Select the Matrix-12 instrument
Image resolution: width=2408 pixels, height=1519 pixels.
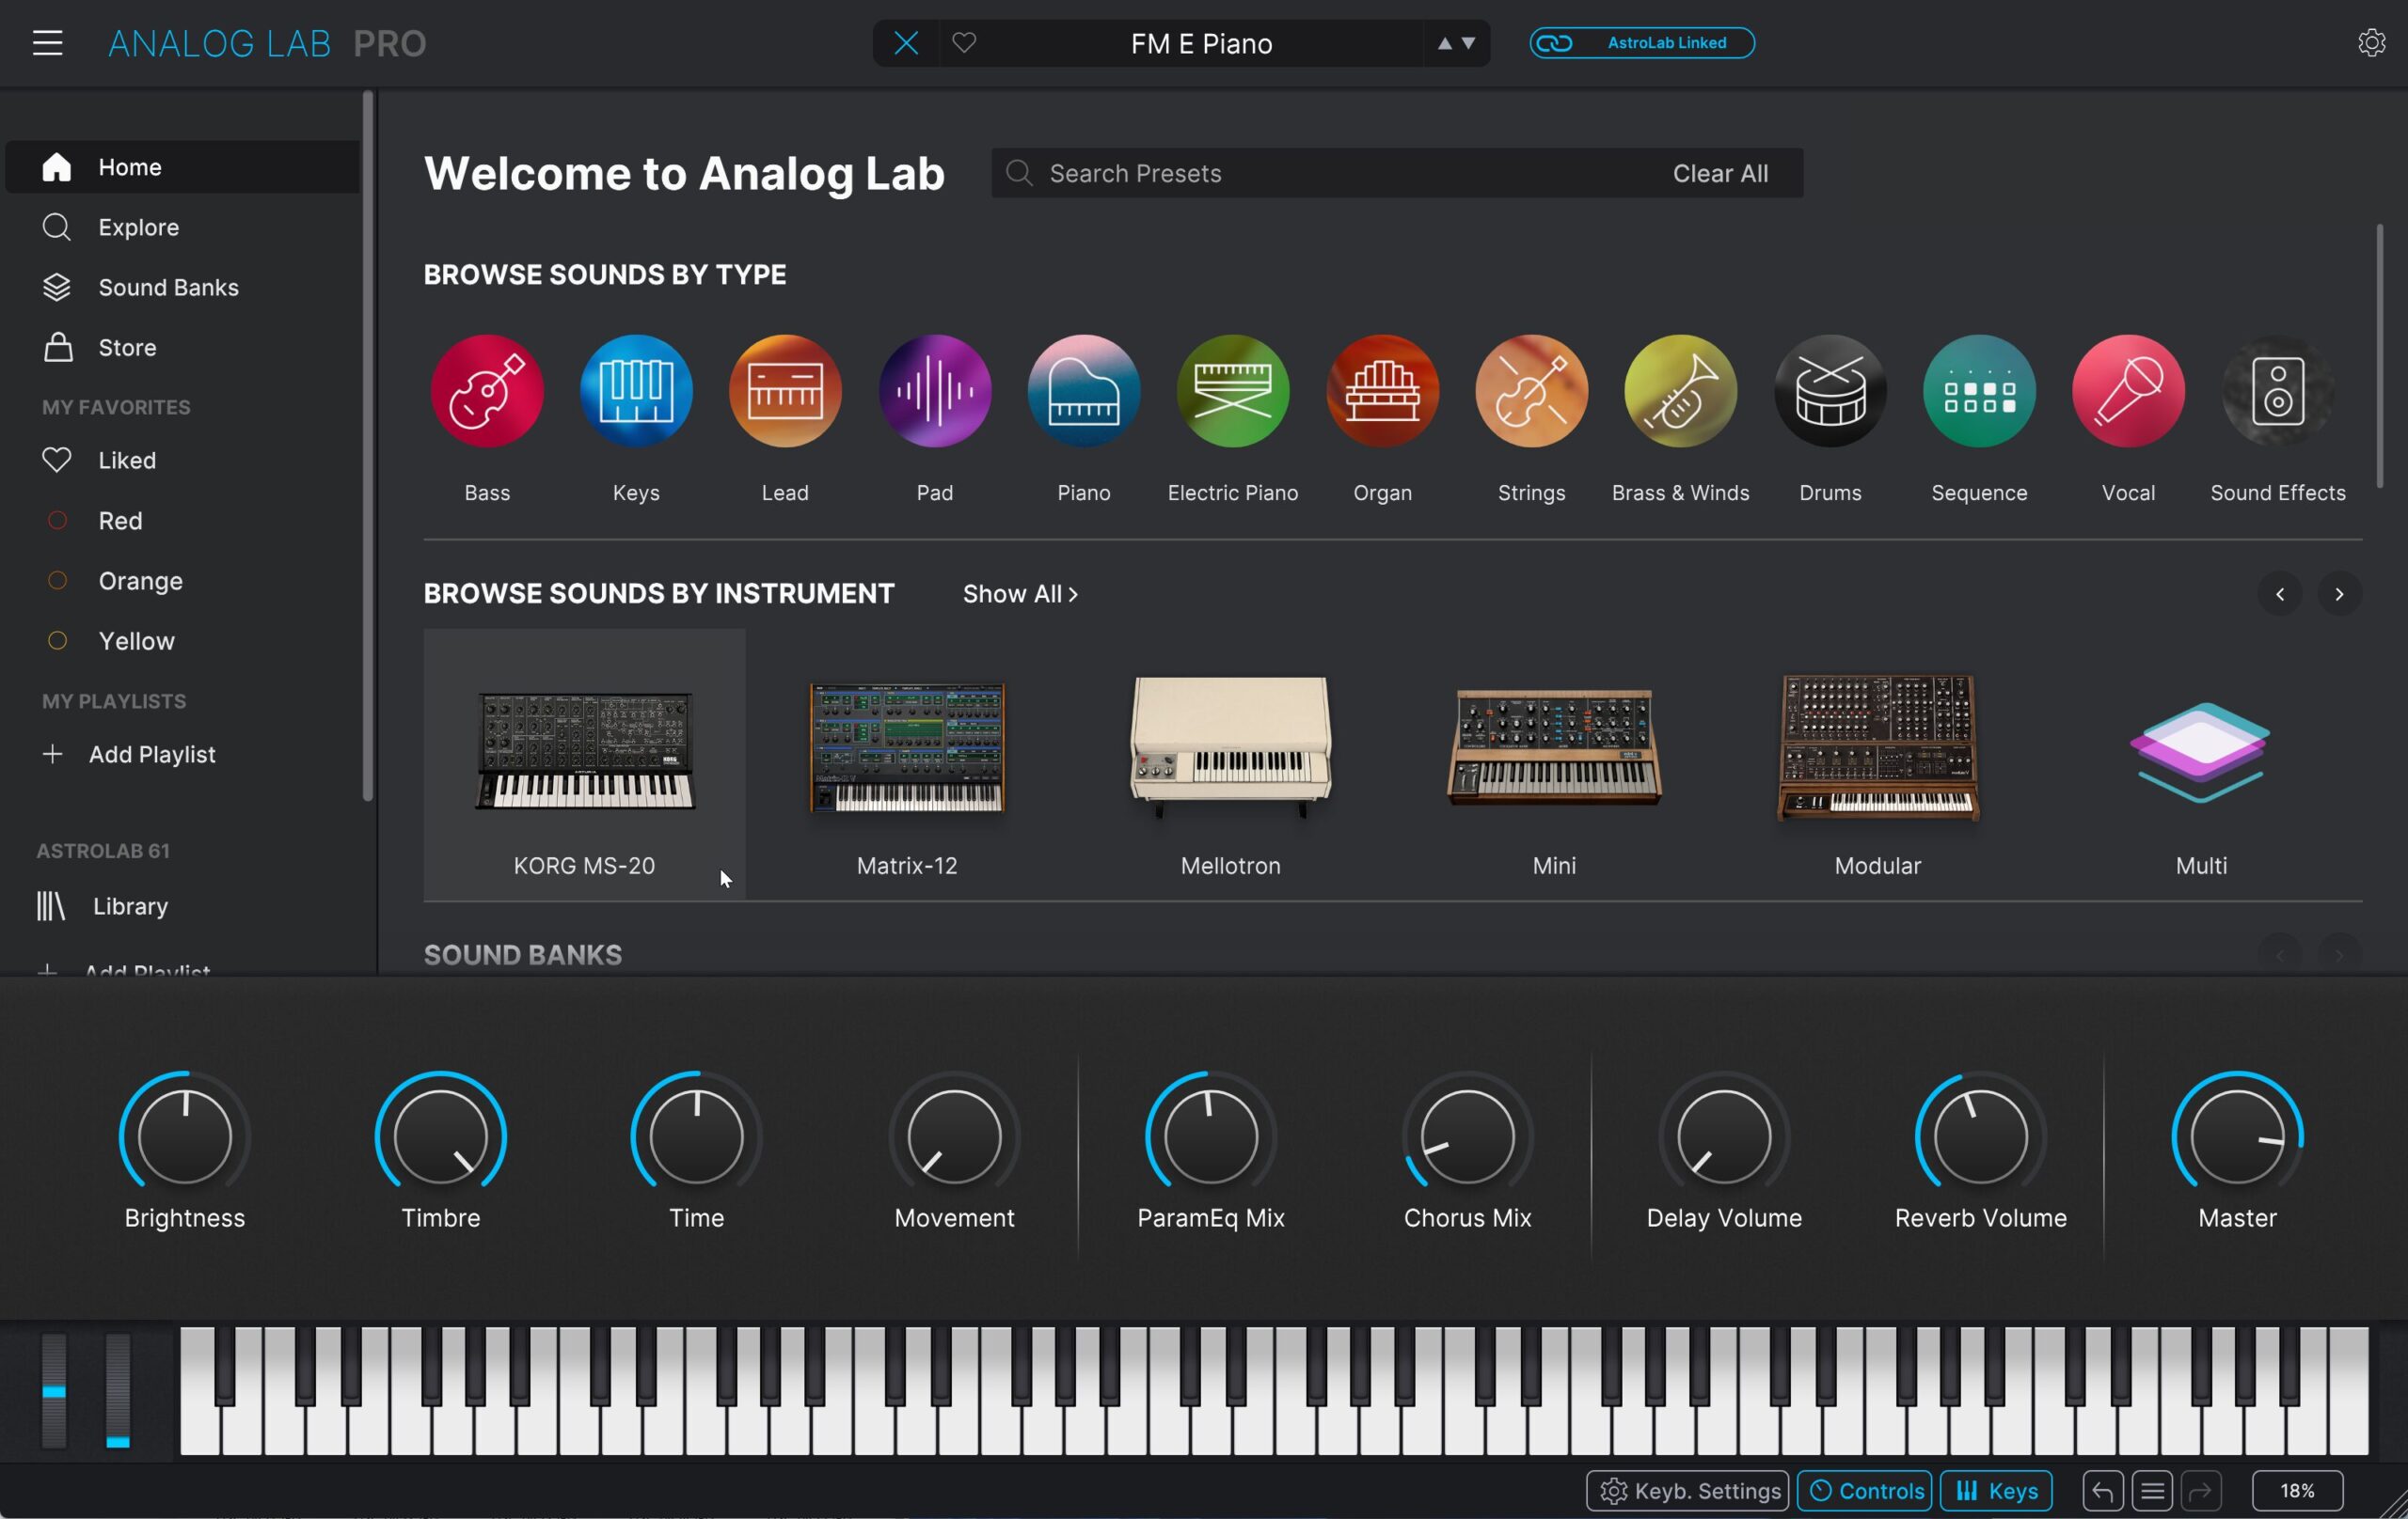(907, 763)
